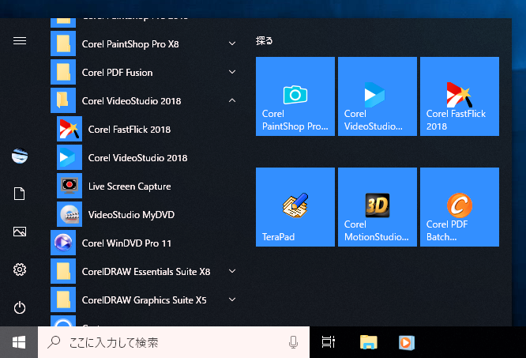Open Corel MotionStudio 3D tile

(377, 207)
